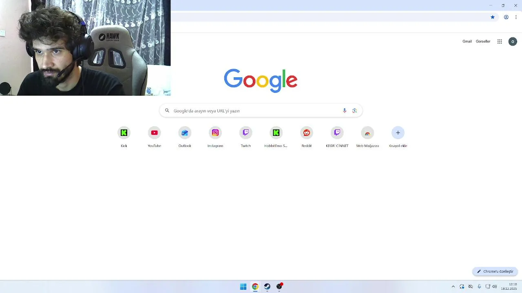The width and height of the screenshot is (522, 293).
Task: Open the taskbar clock and date
Action: 509,286
